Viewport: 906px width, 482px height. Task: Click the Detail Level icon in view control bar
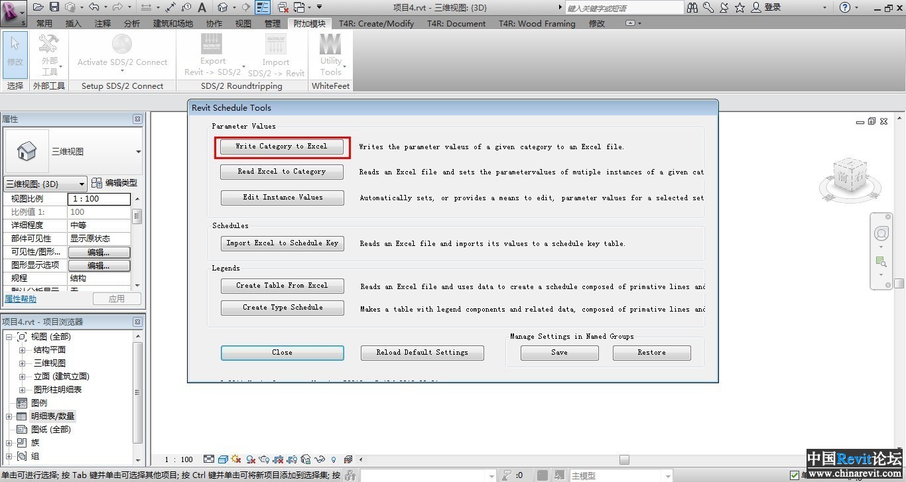pyautogui.click(x=210, y=459)
